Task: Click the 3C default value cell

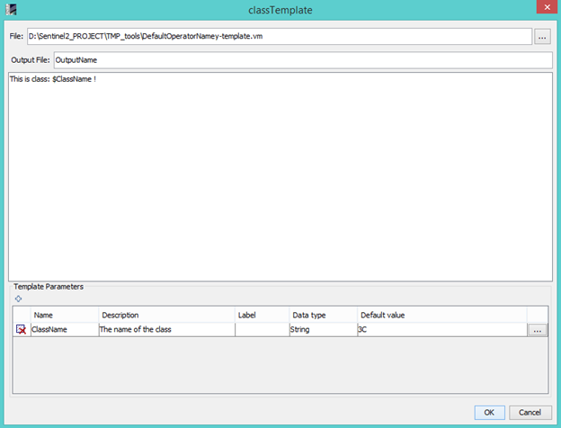Action: click(441, 330)
